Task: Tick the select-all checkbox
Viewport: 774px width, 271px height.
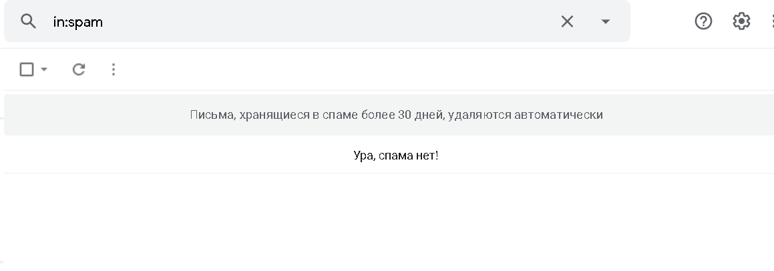Action: 27,69
